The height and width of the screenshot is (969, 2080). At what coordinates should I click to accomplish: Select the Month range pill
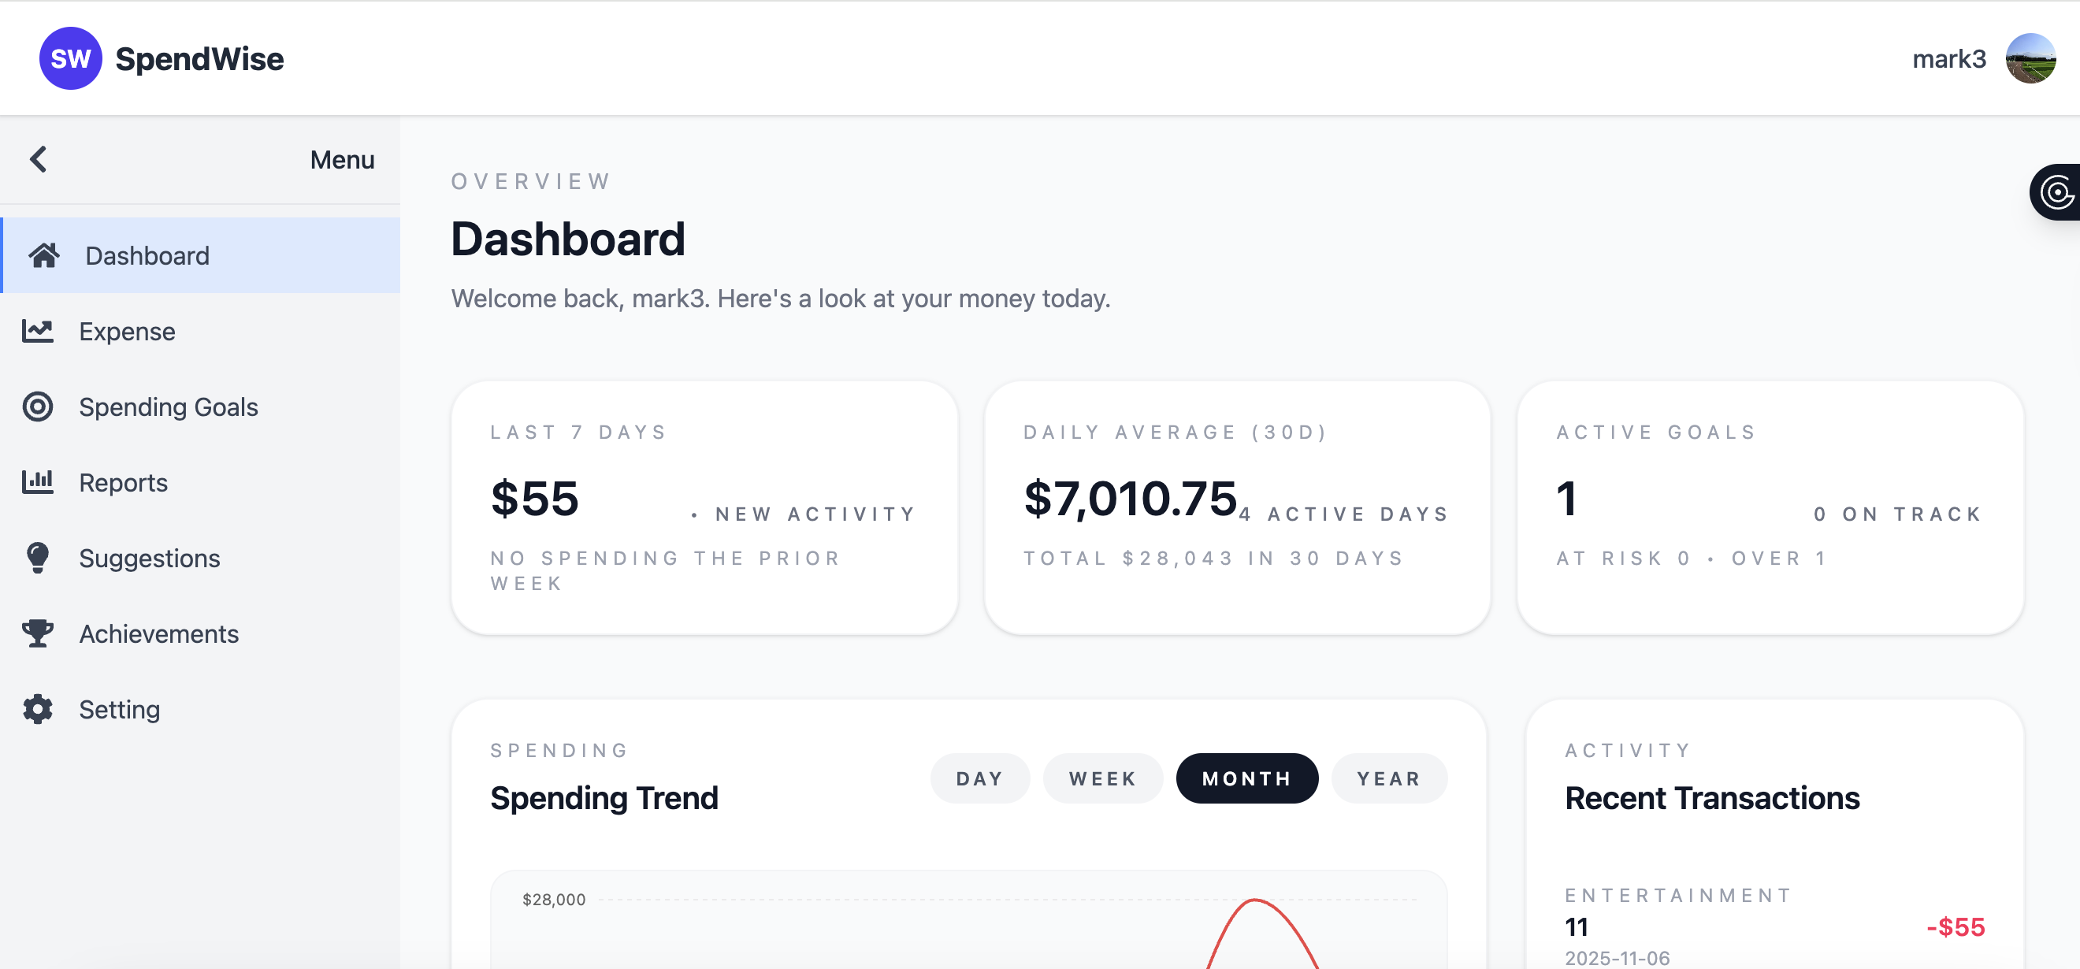pos(1246,778)
